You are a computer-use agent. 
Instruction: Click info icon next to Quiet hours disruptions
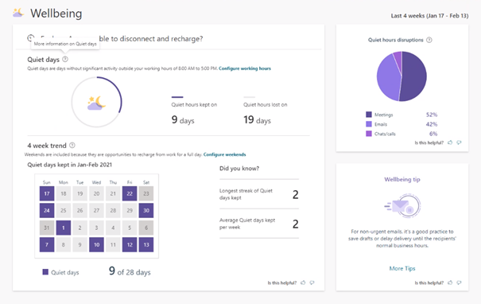coord(429,40)
